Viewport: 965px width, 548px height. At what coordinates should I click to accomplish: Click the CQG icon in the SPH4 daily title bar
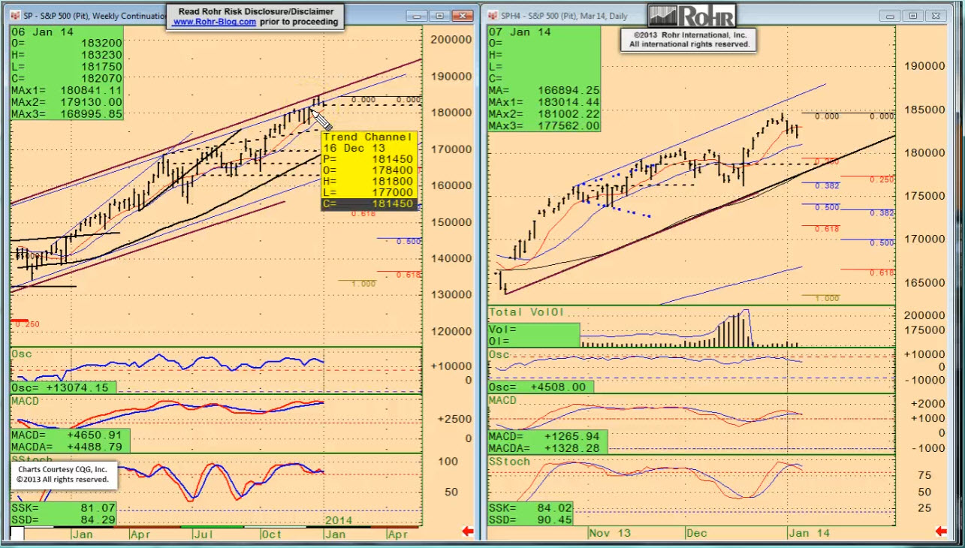493,16
